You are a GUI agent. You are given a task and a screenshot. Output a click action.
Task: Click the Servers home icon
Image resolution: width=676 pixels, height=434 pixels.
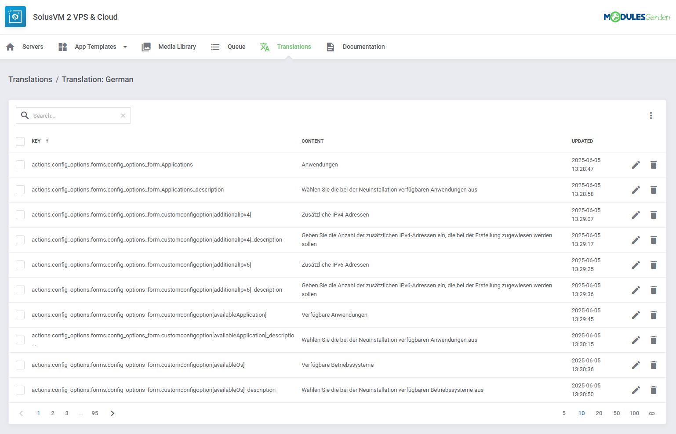click(11, 47)
